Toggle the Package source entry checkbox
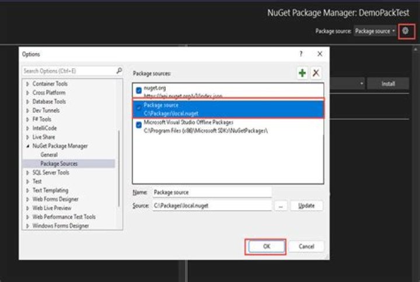 click(x=138, y=108)
